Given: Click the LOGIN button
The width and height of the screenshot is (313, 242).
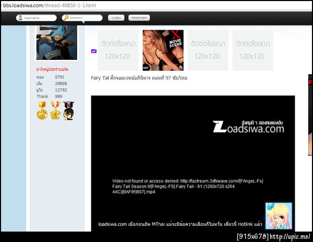Looking at the screenshot, I should click(116, 18).
